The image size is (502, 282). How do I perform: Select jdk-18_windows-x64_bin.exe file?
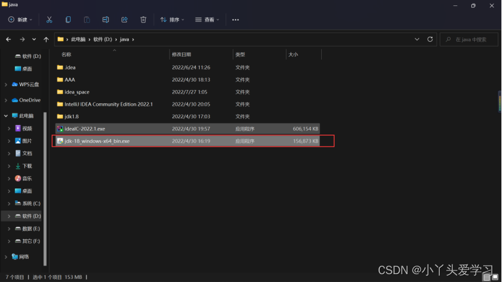[x=187, y=141]
